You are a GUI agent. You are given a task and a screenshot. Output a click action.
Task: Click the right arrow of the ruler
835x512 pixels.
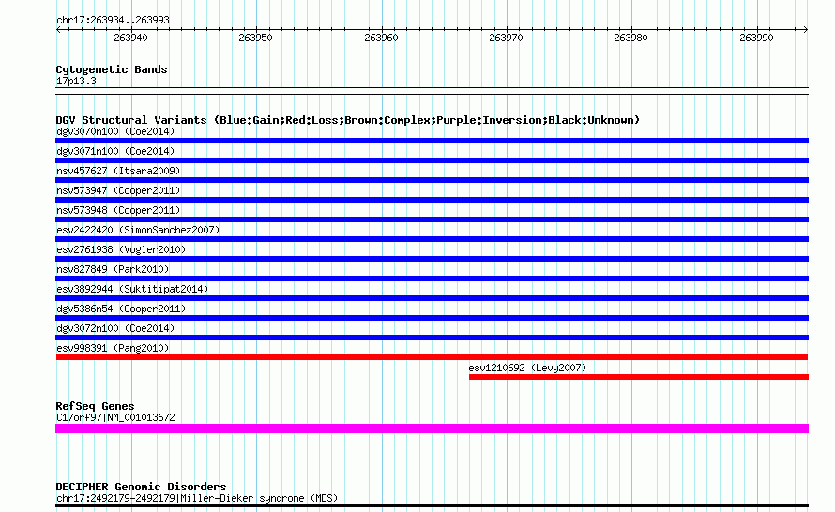click(805, 30)
